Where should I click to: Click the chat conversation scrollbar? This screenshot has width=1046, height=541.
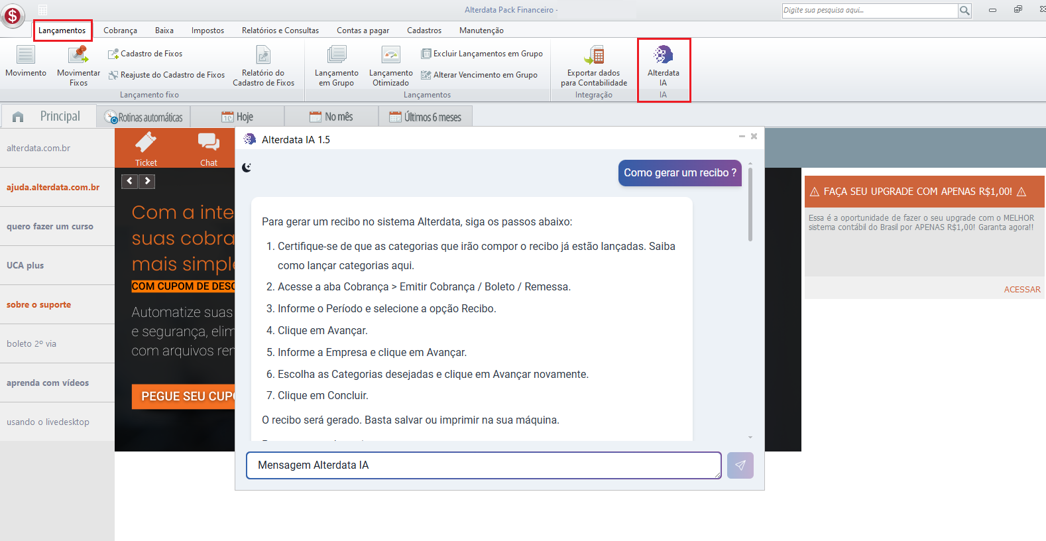coord(750,204)
